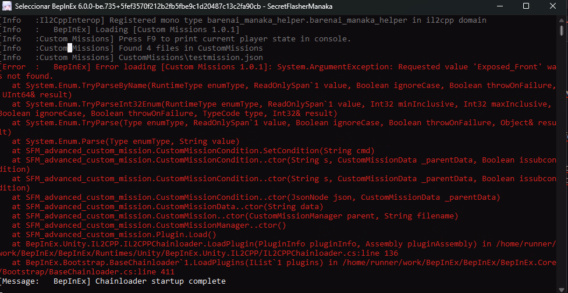Close the BepInEx console window
568x293 pixels.
pos(552,6)
